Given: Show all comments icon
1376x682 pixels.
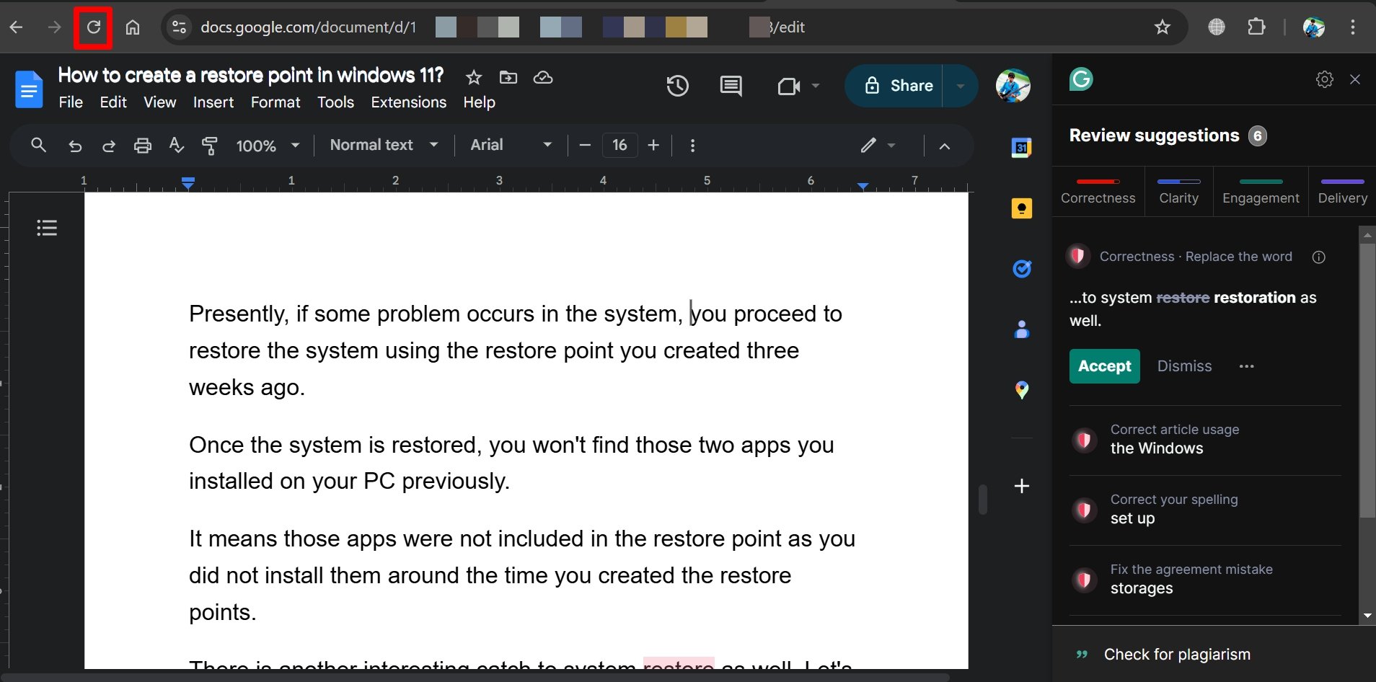Looking at the screenshot, I should [731, 87].
